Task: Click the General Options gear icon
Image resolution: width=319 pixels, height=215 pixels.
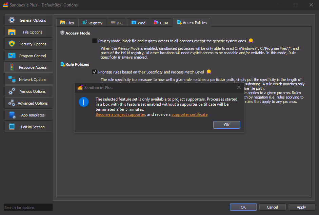Action: point(12,20)
